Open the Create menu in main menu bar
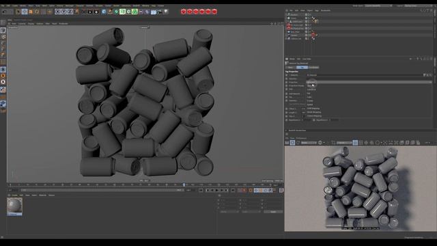The height and width of the screenshot is (246, 437). (14, 5)
